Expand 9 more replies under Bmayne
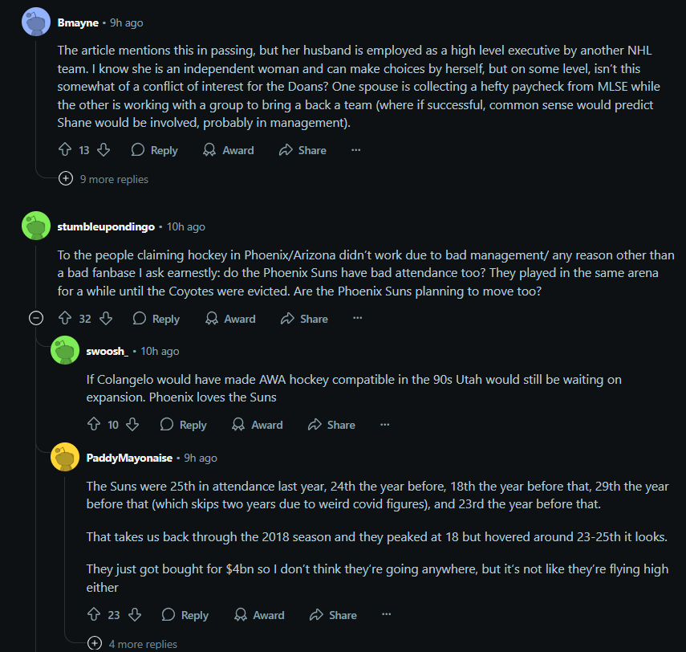686x652 pixels. point(105,179)
